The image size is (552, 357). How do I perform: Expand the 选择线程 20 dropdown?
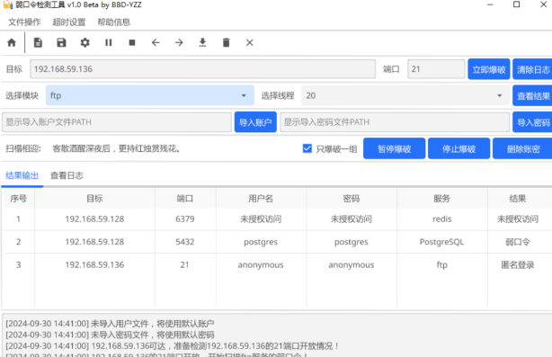coord(405,95)
